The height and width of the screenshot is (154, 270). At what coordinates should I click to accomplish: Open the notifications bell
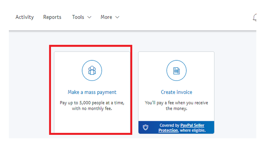tap(255, 17)
